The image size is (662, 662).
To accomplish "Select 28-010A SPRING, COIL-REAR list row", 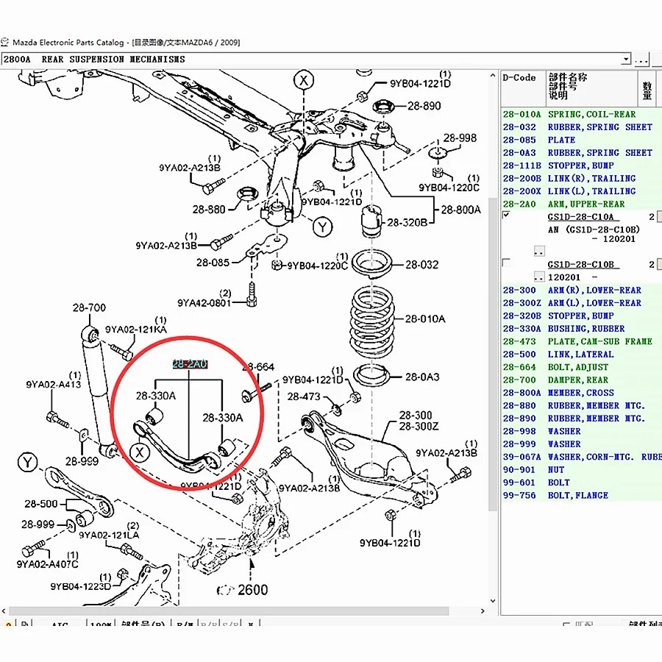I will click(581, 115).
